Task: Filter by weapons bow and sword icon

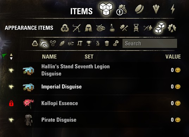Action: 77,28
